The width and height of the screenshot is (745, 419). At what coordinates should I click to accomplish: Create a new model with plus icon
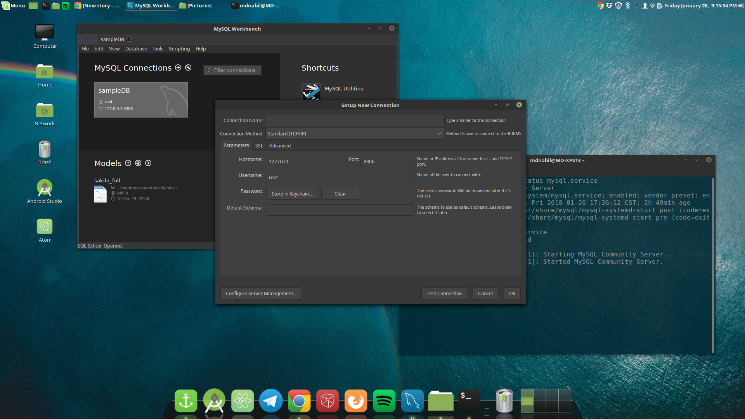(x=128, y=163)
